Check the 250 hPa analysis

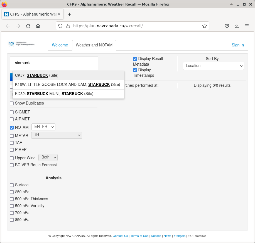12,192
